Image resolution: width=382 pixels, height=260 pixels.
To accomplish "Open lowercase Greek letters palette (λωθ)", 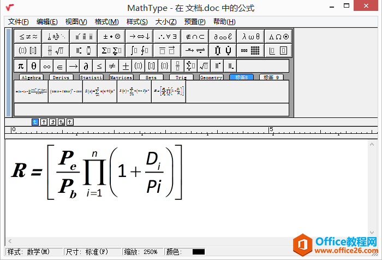I will pos(251,37).
